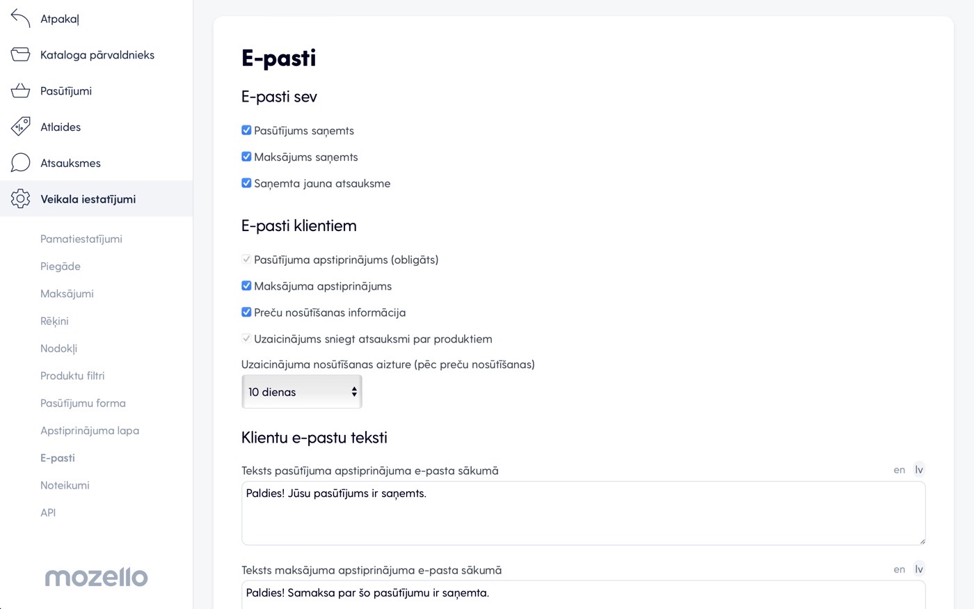Click the Pasūtījumi basket icon
The height and width of the screenshot is (609, 974).
pyautogui.click(x=20, y=90)
